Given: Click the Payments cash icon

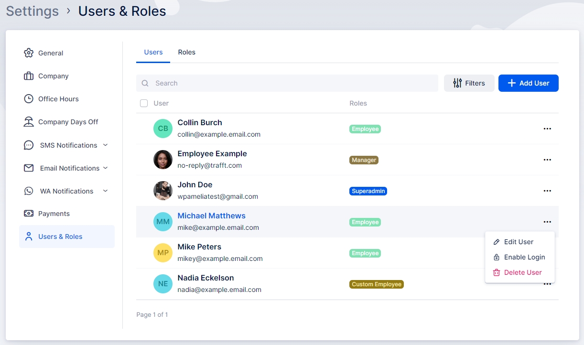Looking at the screenshot, I should (29, 214).
